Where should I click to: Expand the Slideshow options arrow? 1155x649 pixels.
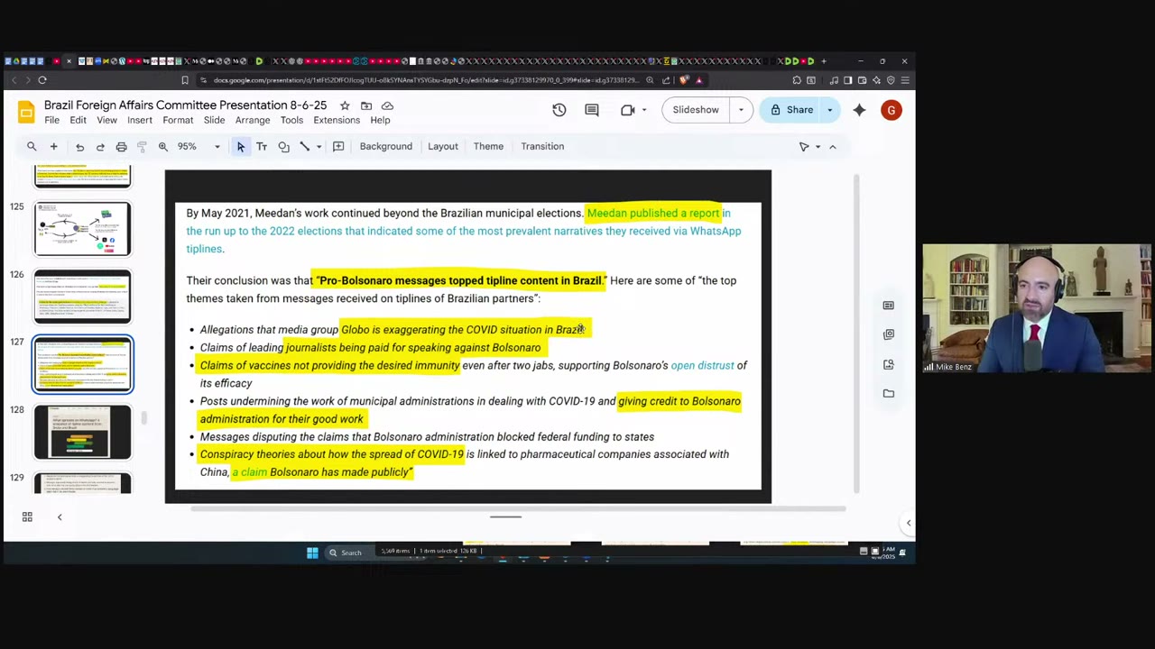pyautogui.click(x=741, y=110)
